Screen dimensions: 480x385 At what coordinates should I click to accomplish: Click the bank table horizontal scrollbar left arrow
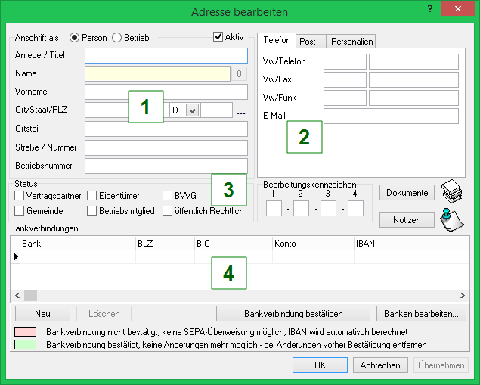pos(17,294)
